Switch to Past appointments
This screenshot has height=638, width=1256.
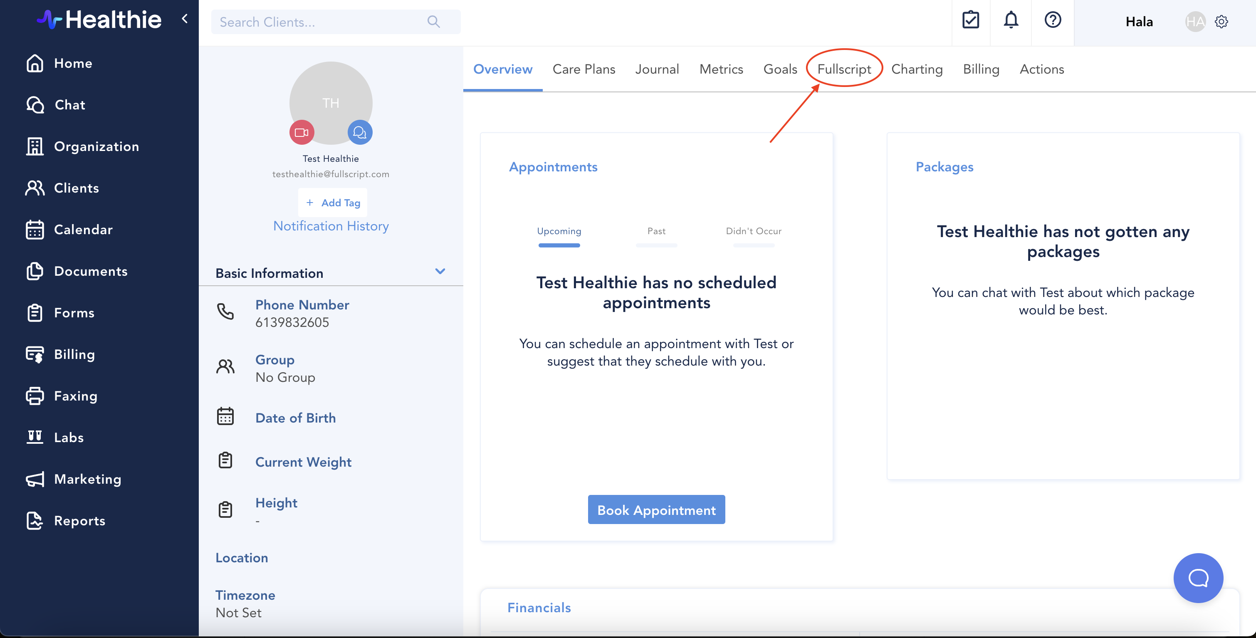point(656,231)
